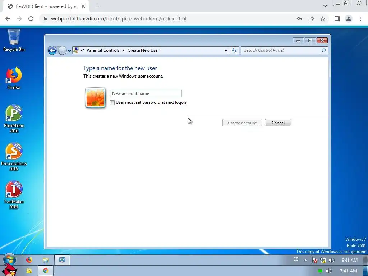This screenshot has height=276, width=368.
Task: Click the Create account button
Action: coord(242,123)
